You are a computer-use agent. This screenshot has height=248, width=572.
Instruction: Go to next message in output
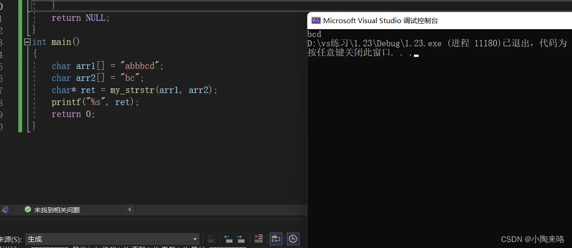(241, 239)
